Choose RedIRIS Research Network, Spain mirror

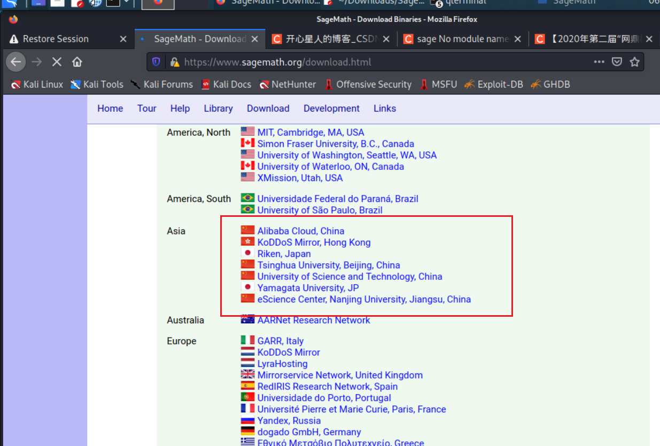[x=328, y=387]
